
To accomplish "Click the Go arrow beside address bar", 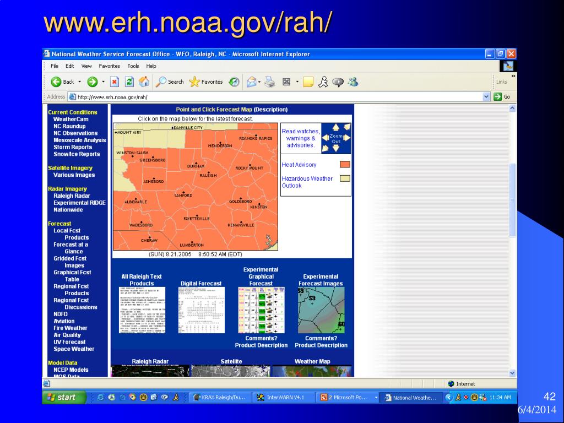I will (497, 97).
